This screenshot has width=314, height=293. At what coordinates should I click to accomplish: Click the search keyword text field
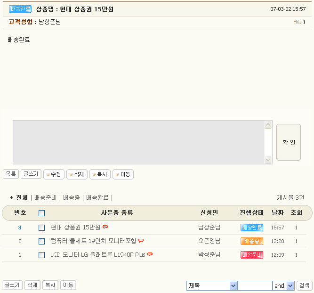(x=255, y=286)
